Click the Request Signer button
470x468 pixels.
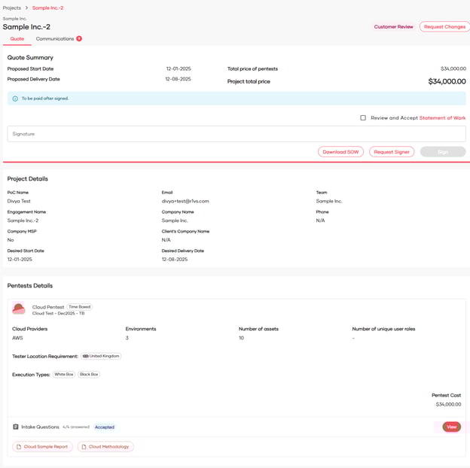392,152
